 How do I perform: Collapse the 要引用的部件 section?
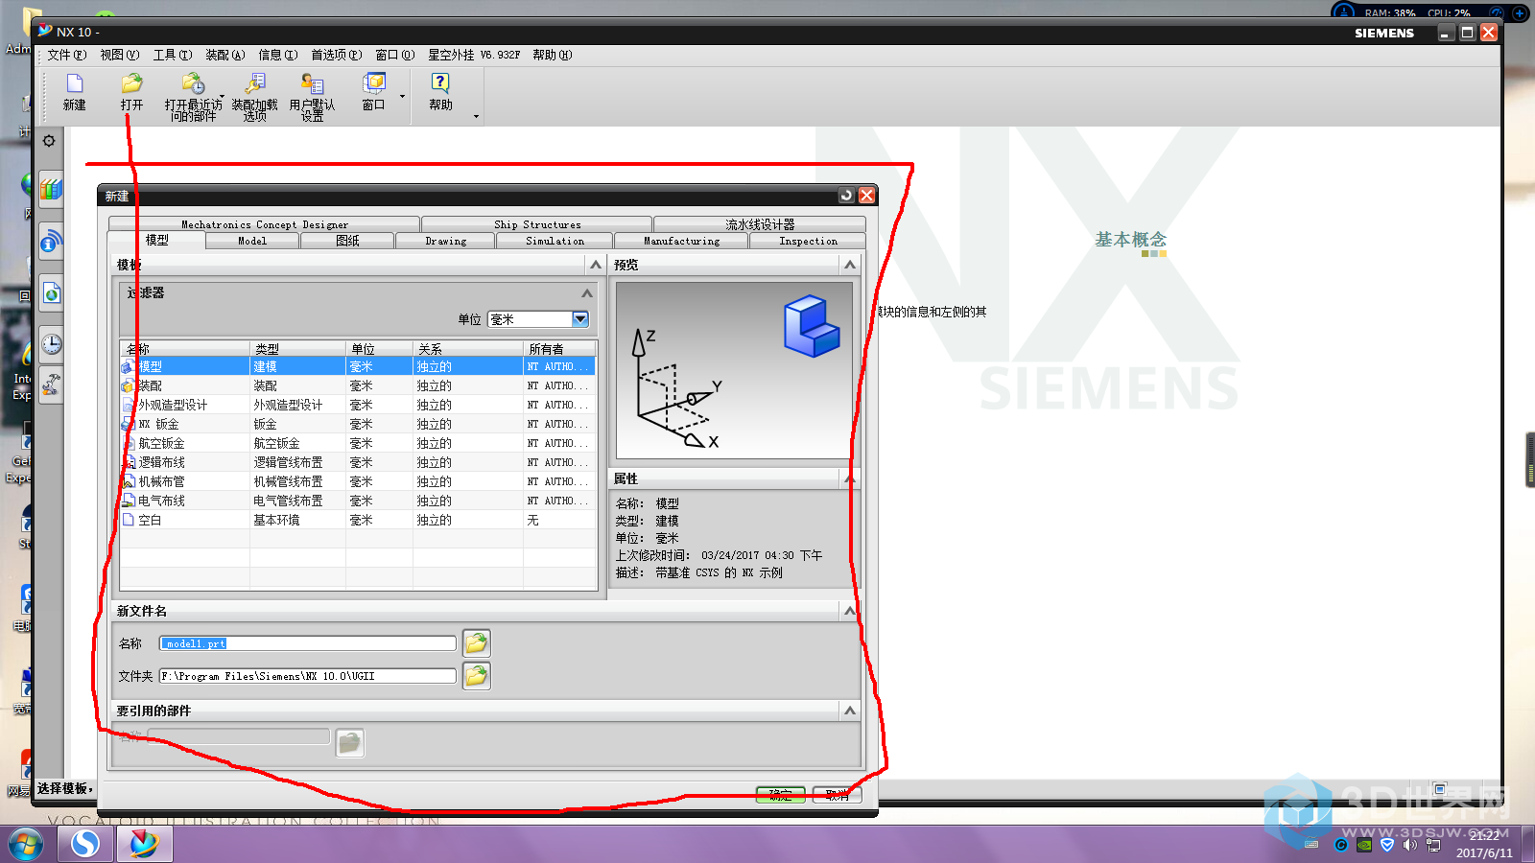849,711
